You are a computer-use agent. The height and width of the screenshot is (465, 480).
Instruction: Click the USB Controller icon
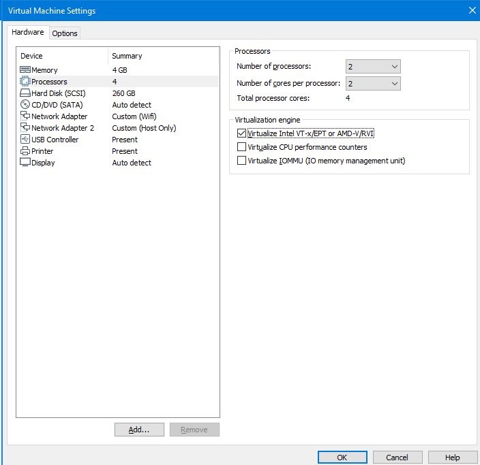tap(25, 140)
